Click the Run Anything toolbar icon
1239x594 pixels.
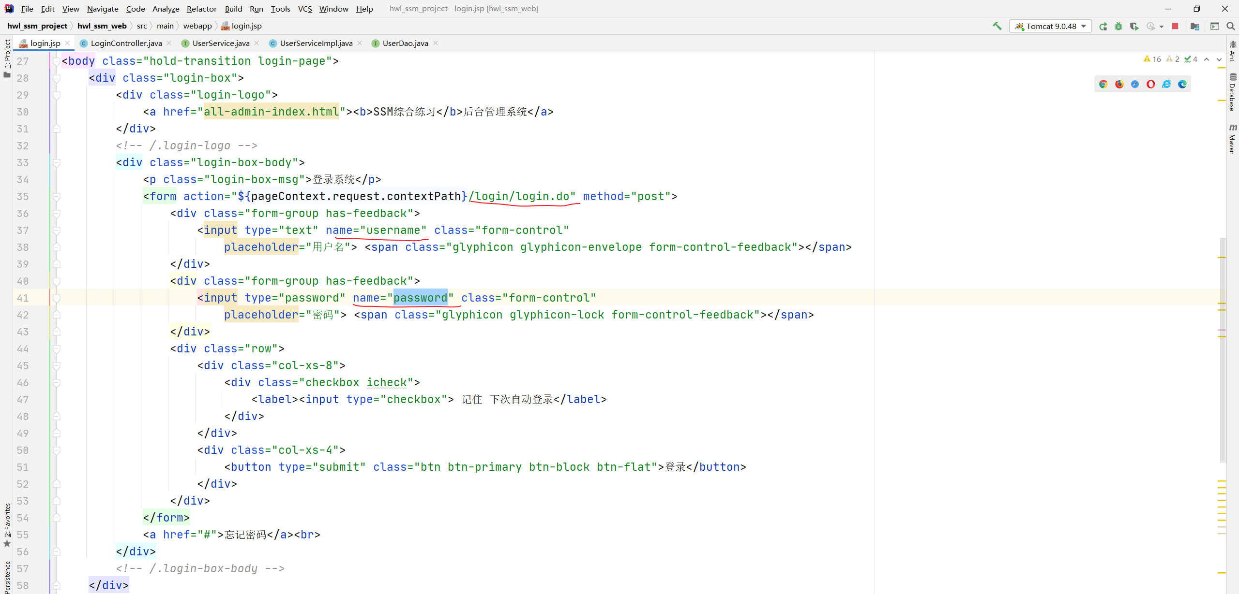[x=1215, y=26]
